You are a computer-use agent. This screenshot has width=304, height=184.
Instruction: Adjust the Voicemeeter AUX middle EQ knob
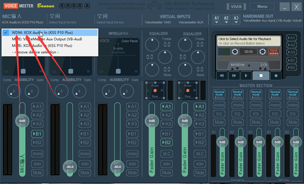coord(198,57)
